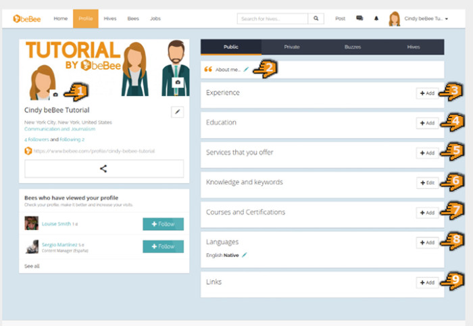Click the cover image camera icon
The width and height of the screenshot is (473, 326).
pyautogui.click(x=178, y=83)
